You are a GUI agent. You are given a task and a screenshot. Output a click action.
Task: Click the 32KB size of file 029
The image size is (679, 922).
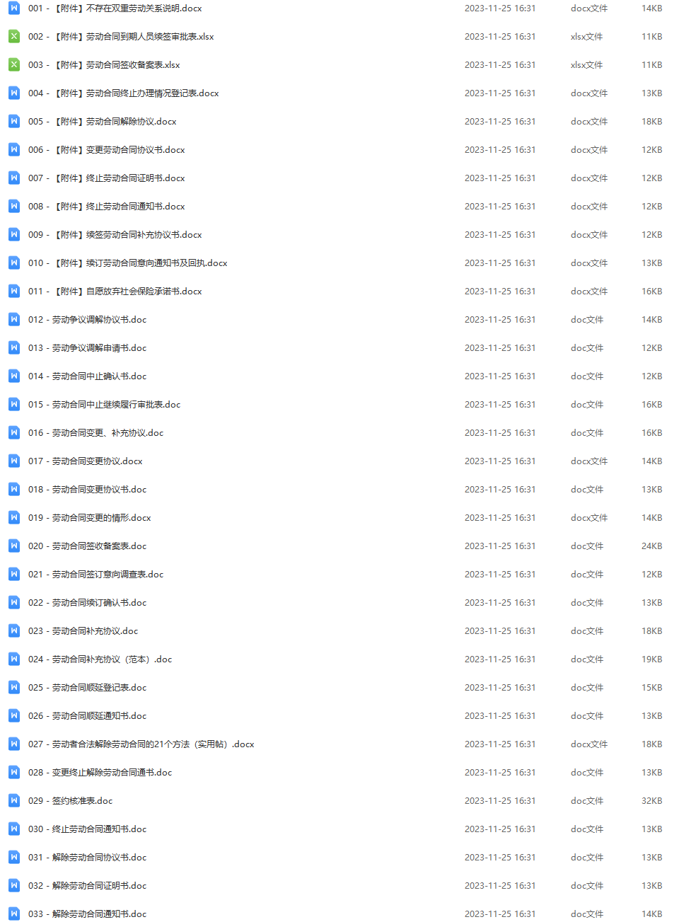[x=652, y=800]
